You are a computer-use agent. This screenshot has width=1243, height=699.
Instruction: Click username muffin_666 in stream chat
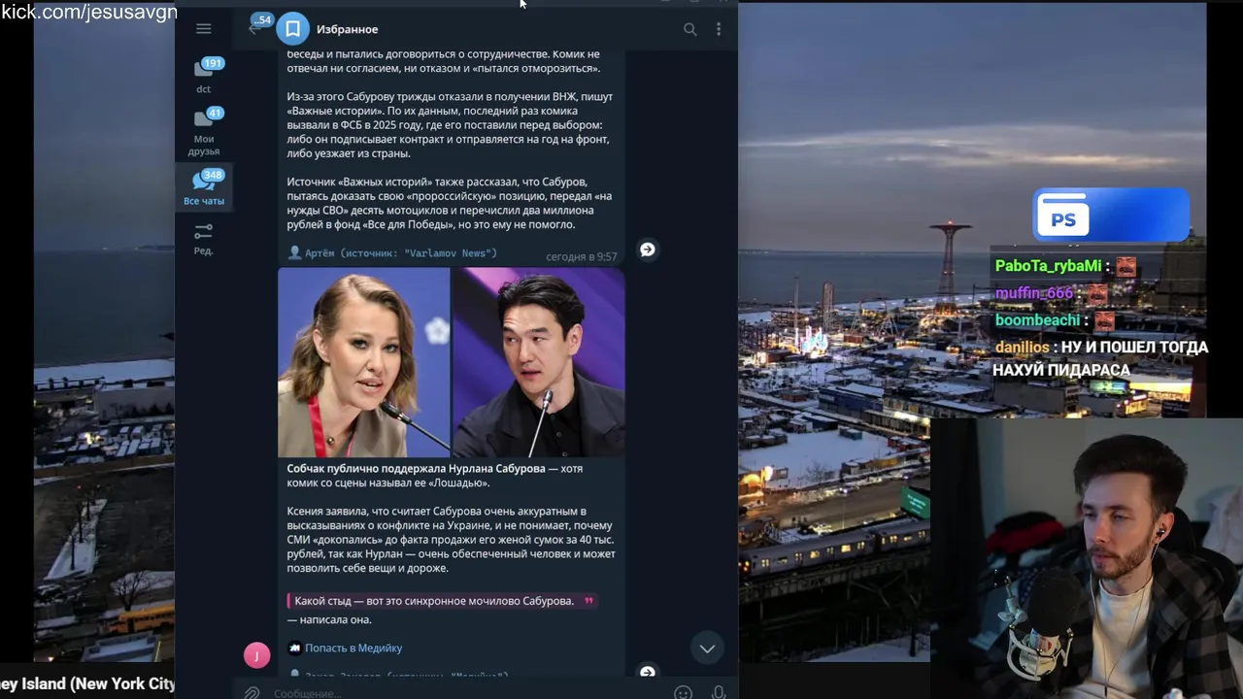coord(1033,292)
